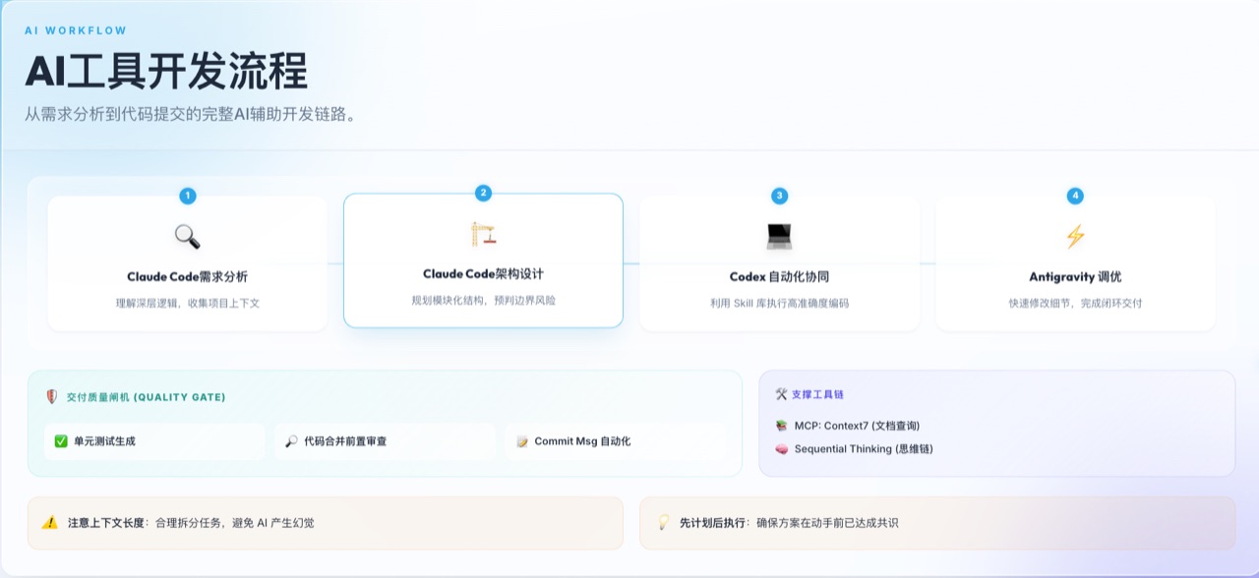Click the magnifying glass icon in card 1
Screen dimensions: 1259x578
pyautogui.click(x=187, y=237)
